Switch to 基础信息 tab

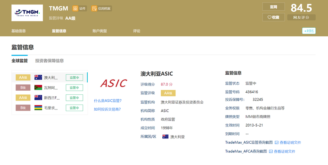click(x=18, y=31)
